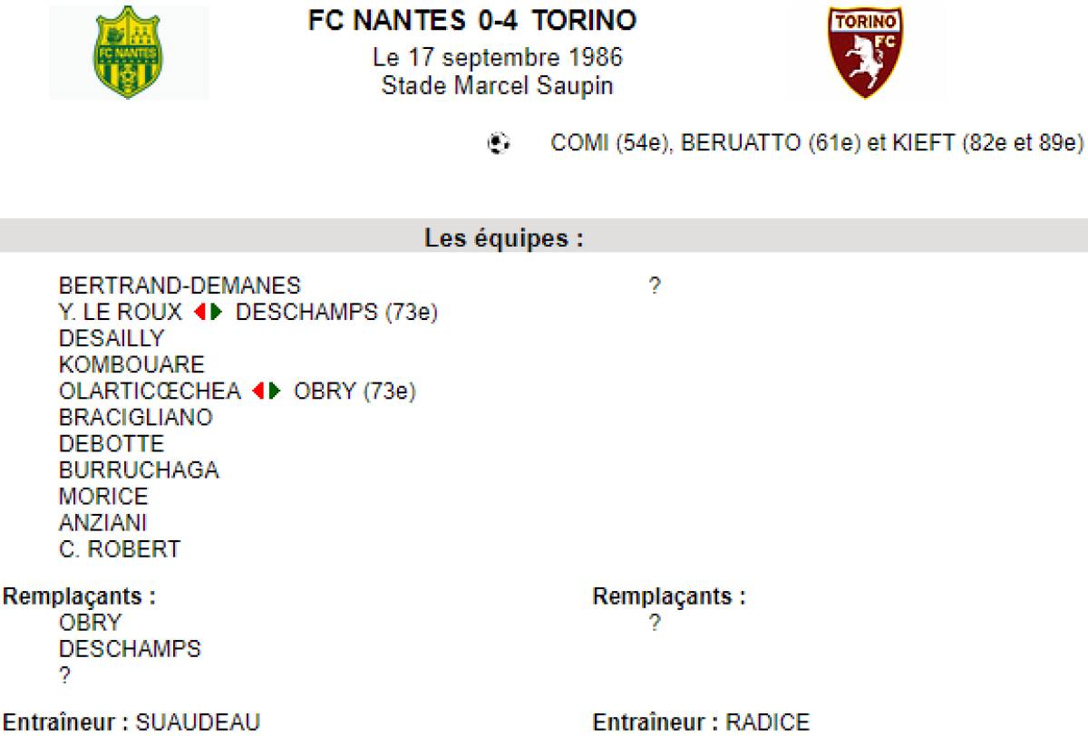The image size is (1088, 736).
Task: Click substitution arrows next to OLARTICŒCHEA
Action: tap(267, 392)
